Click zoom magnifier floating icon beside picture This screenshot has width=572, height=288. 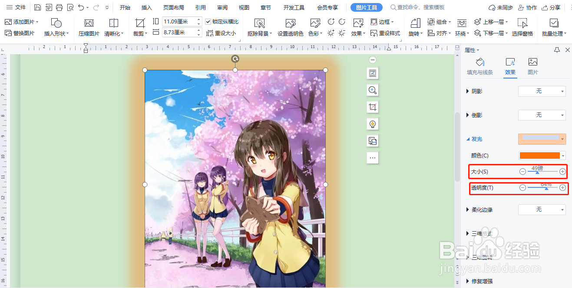(372, 90)
